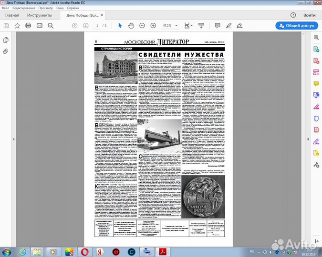Zoom in with the plus circle button
The height and width of the screenshot is (257, 322).
(x=154, y=25)
